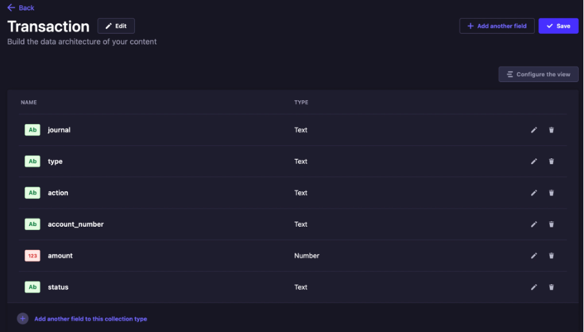Edit the account_number field
The height and width of the screenshot is (332, 584).
coord(534,224)
